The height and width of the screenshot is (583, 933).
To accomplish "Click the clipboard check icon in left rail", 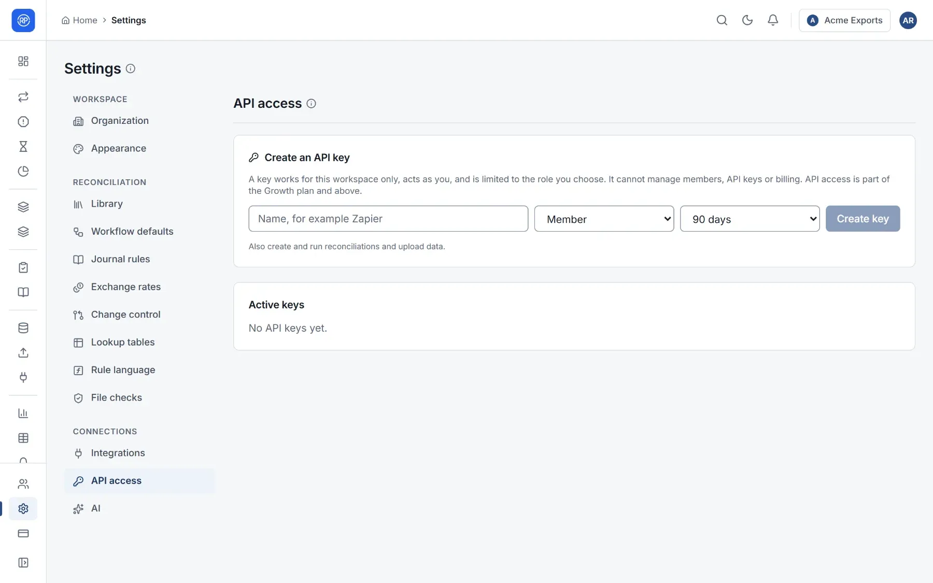I will click(x=23, y=267).
